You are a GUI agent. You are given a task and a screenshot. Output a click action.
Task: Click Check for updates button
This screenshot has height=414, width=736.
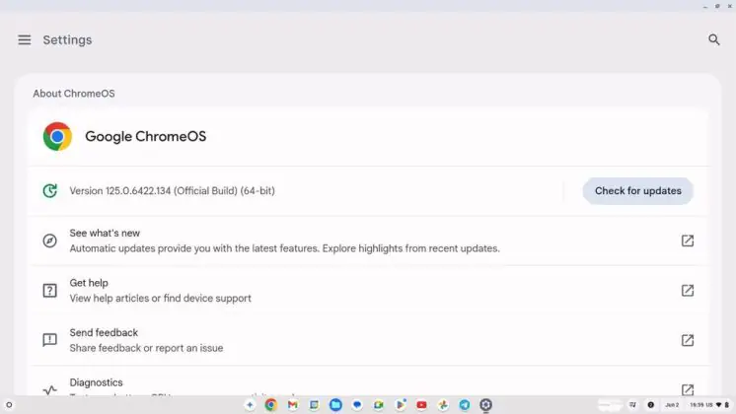click(x=638, y=191)
